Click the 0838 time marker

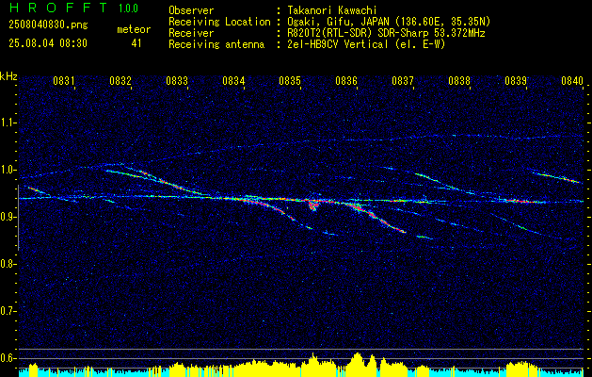click(459, 80)
